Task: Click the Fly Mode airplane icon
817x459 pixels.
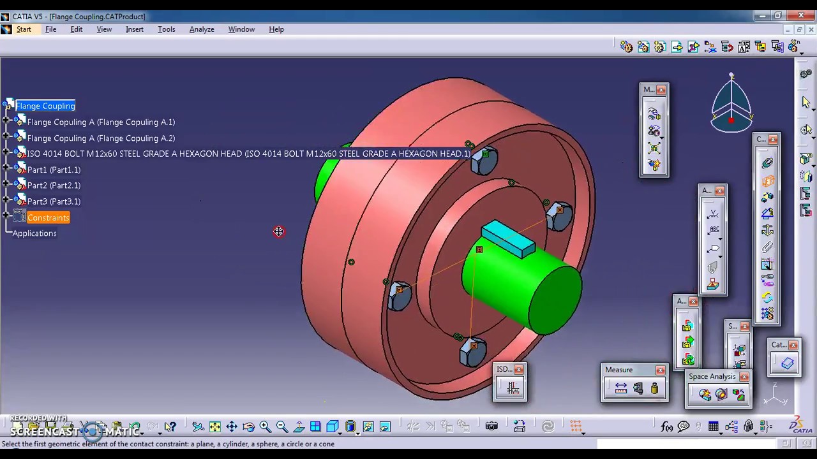Action: (199, 427)
